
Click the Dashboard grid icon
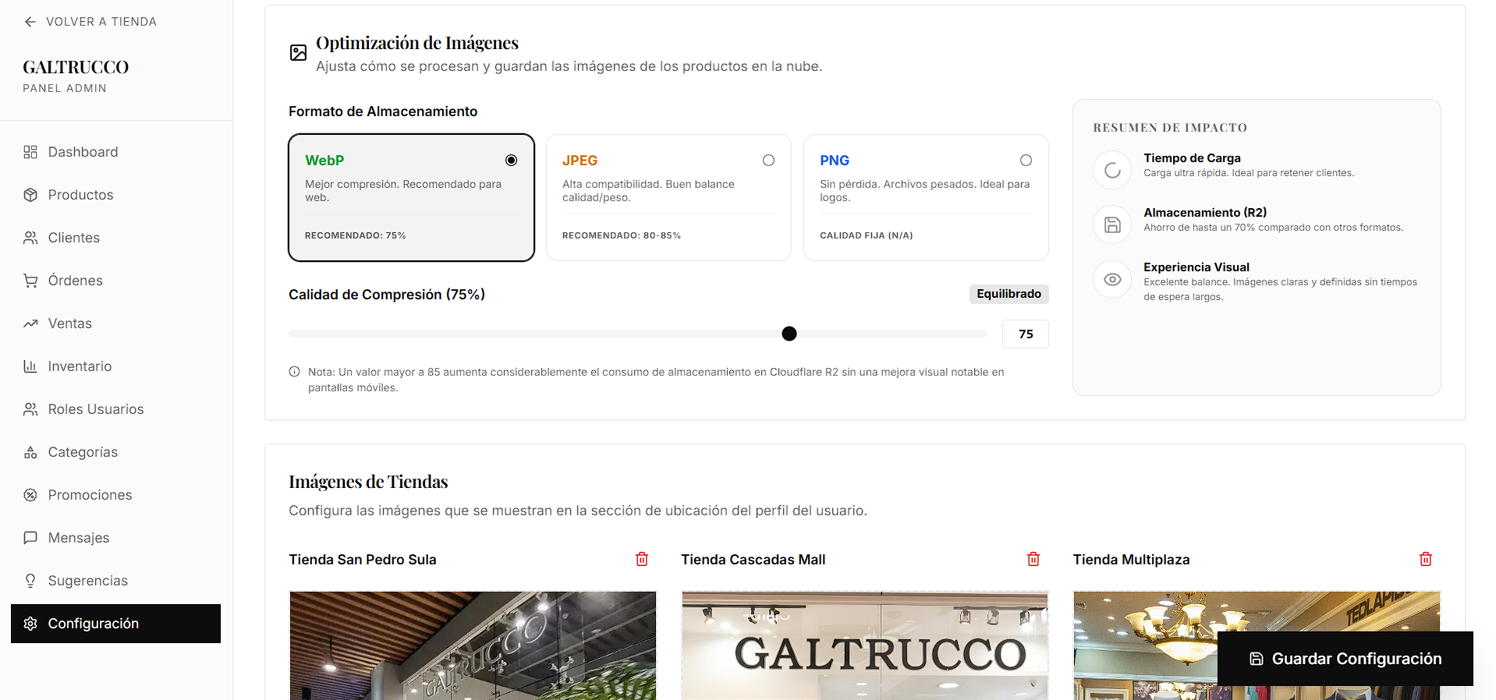click(x=30, y=152)
